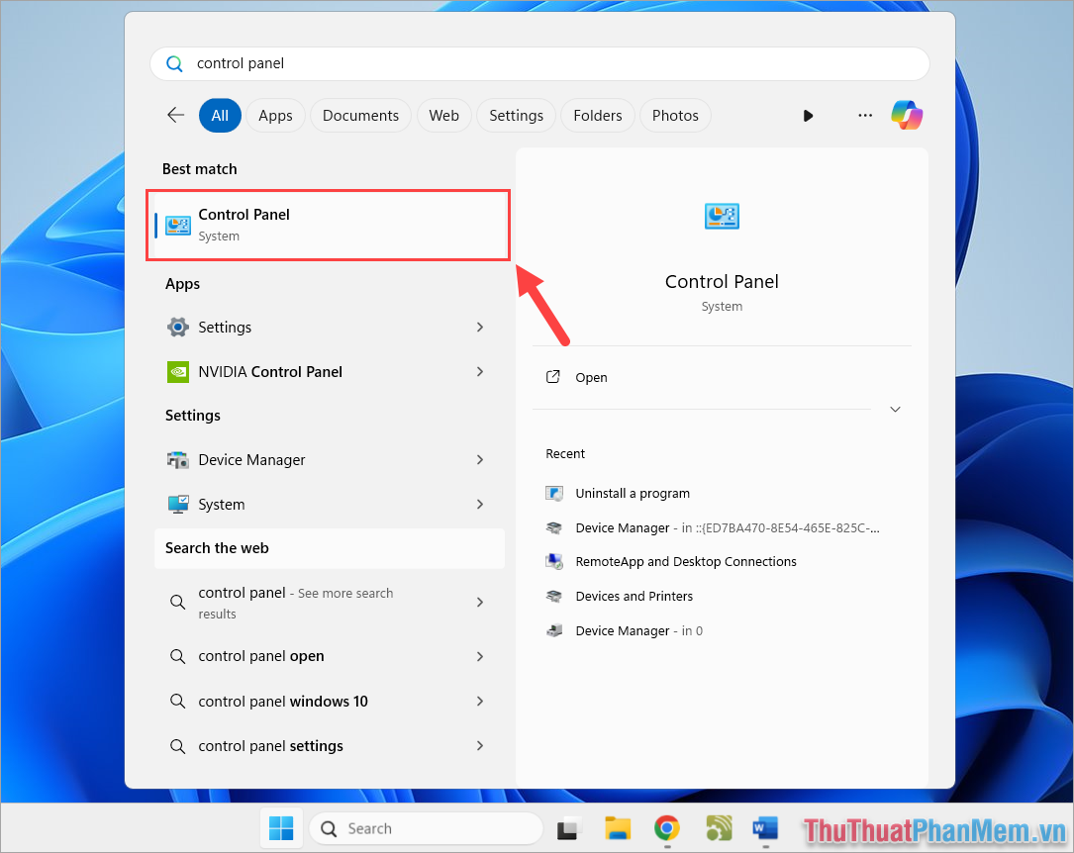Click the large Control Panel icon in preview
The width and height of the screenshot is (1074, 853).
click(x=722, y=217)
